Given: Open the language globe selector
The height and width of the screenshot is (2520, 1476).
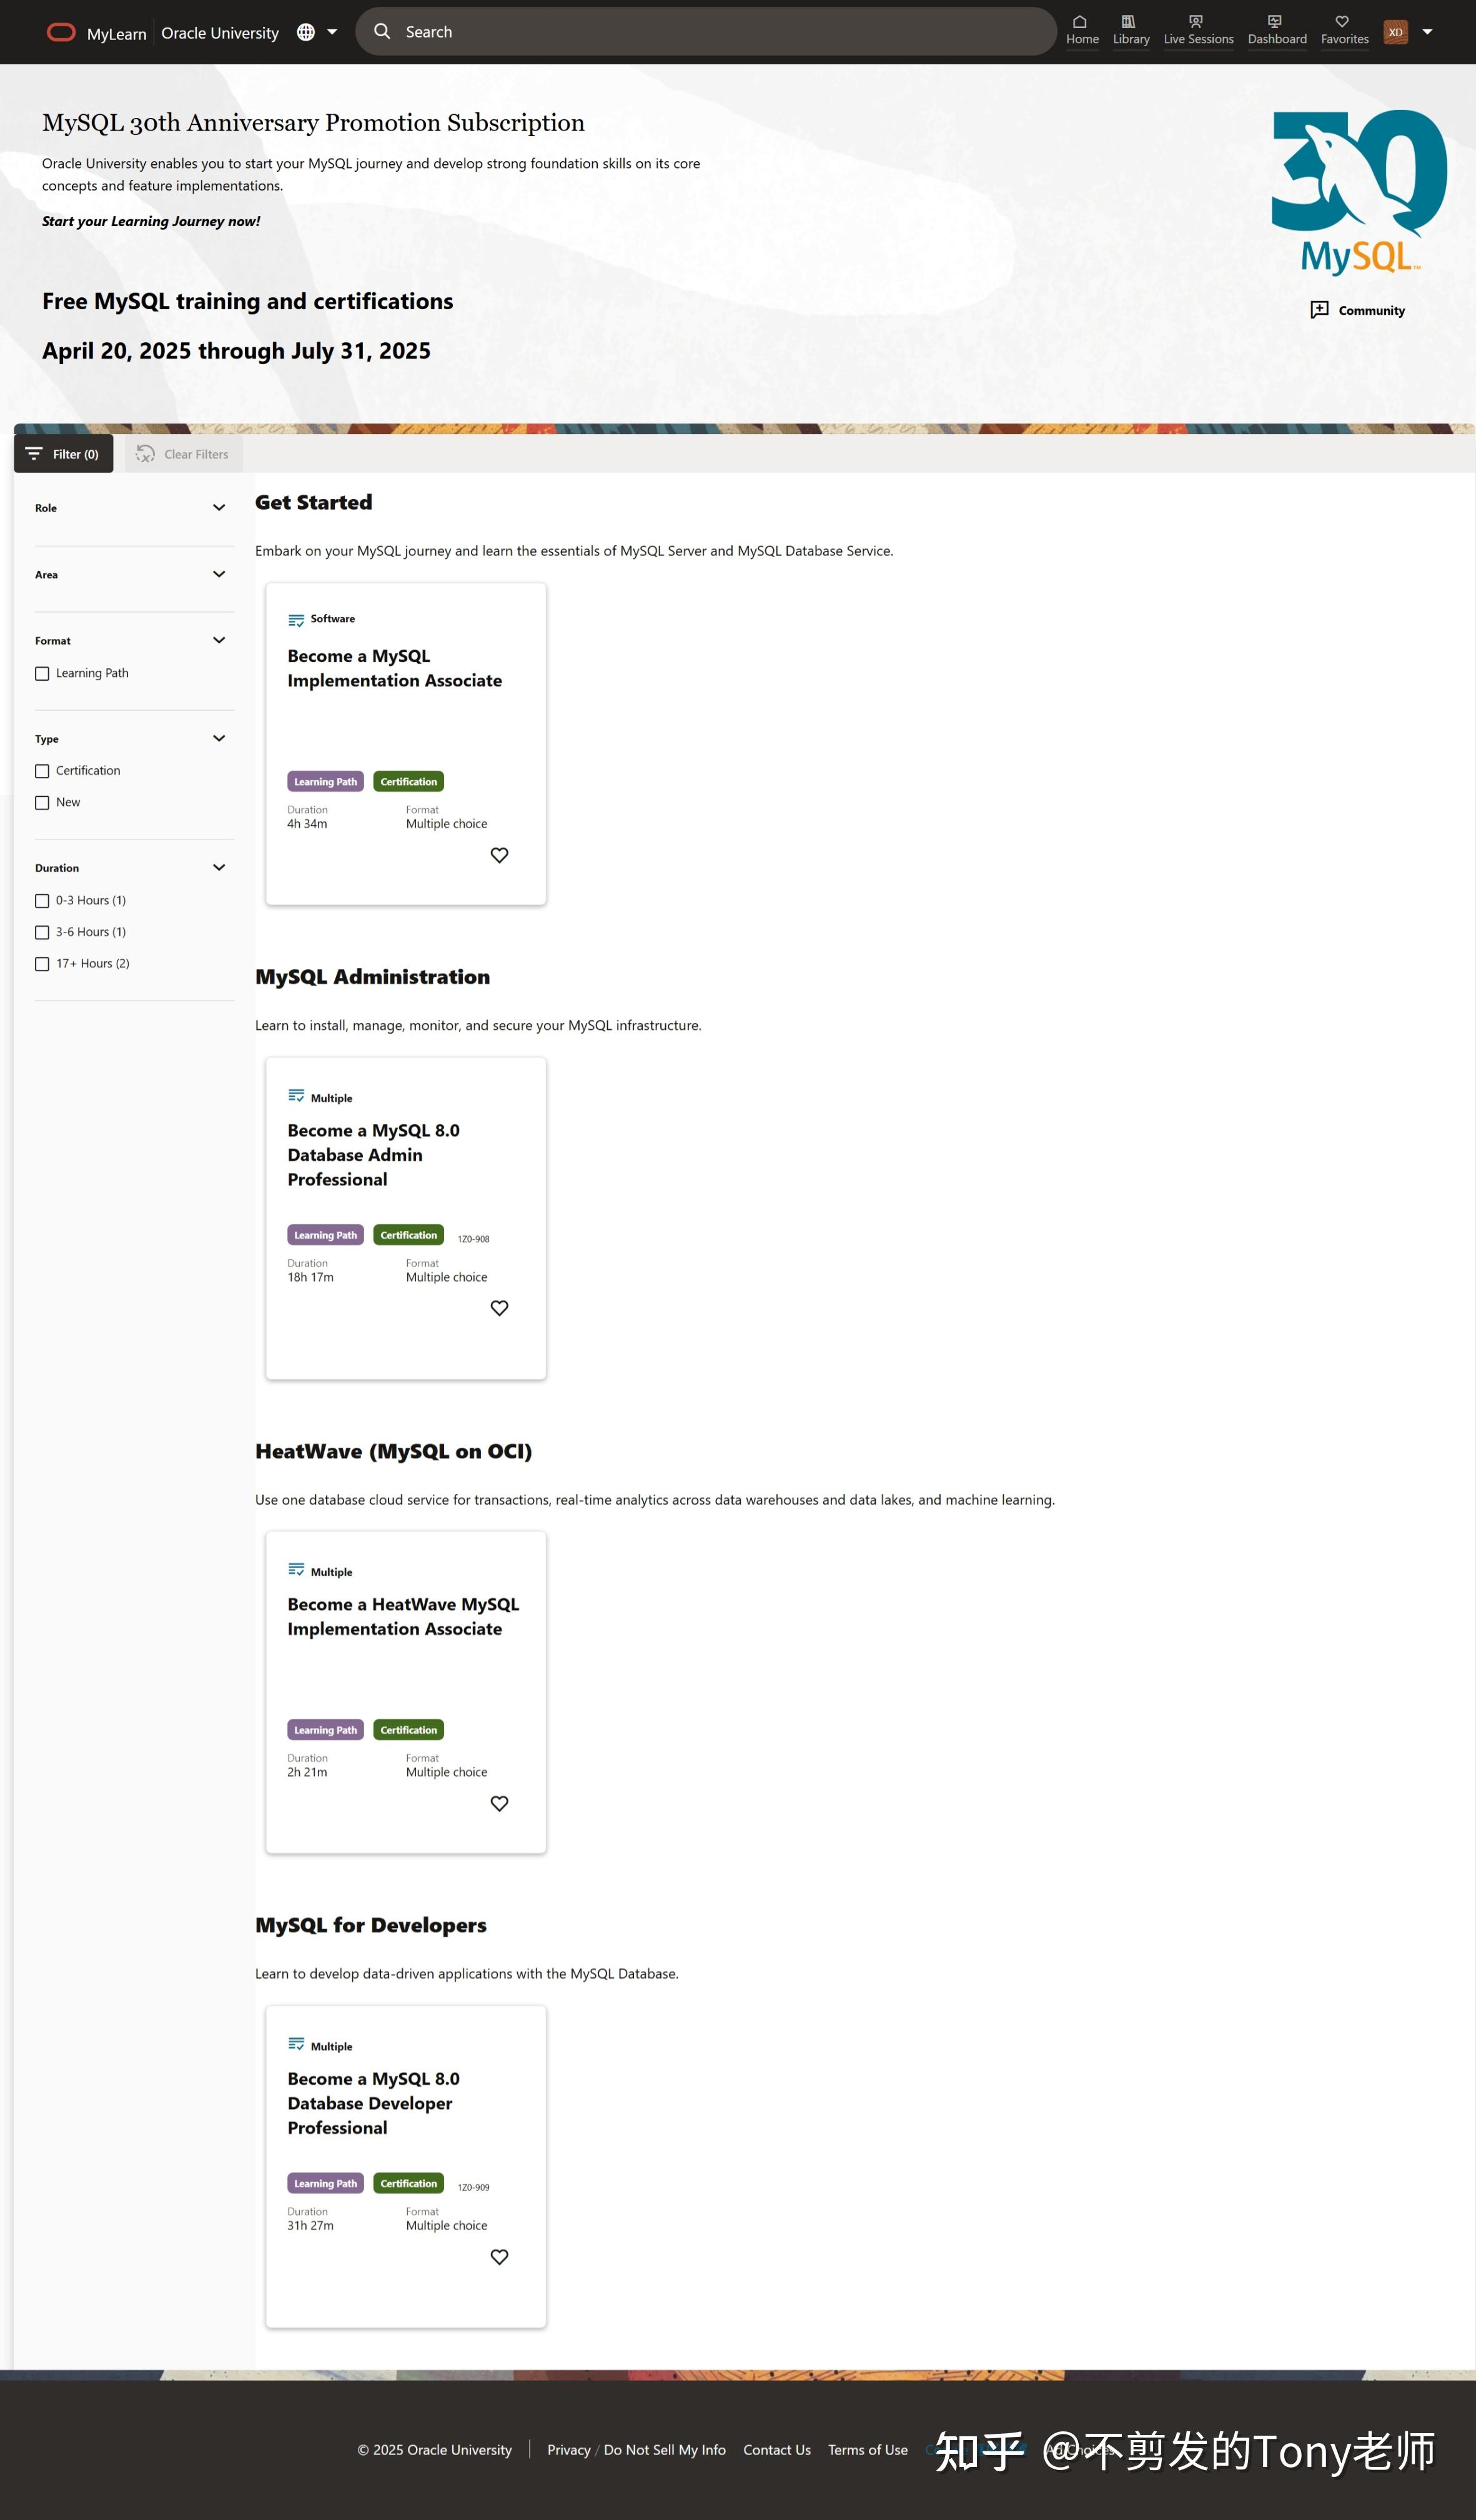Looking at the screenshot, I should 306,32.
